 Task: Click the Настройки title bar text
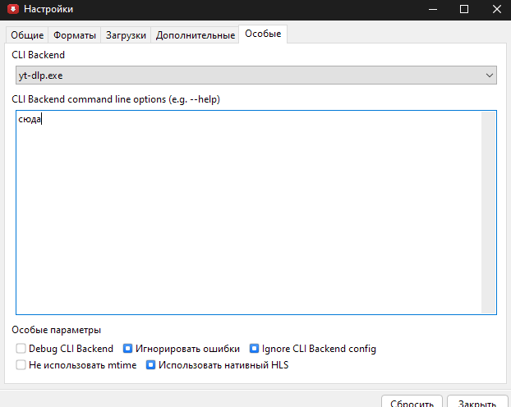click(48, 10)
